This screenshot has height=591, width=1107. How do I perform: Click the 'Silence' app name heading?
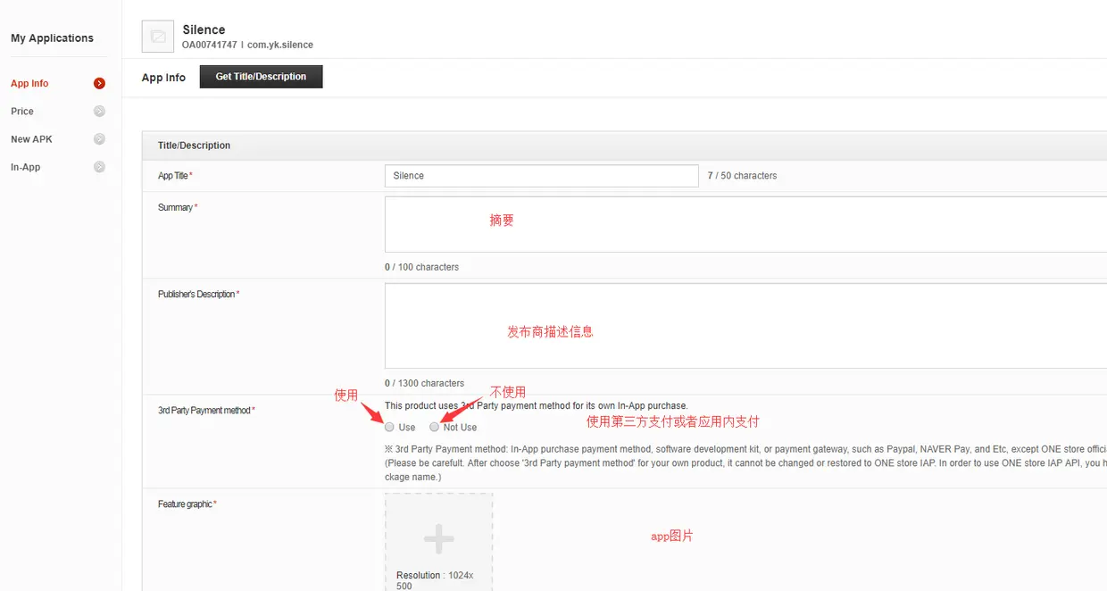[204, 29]
